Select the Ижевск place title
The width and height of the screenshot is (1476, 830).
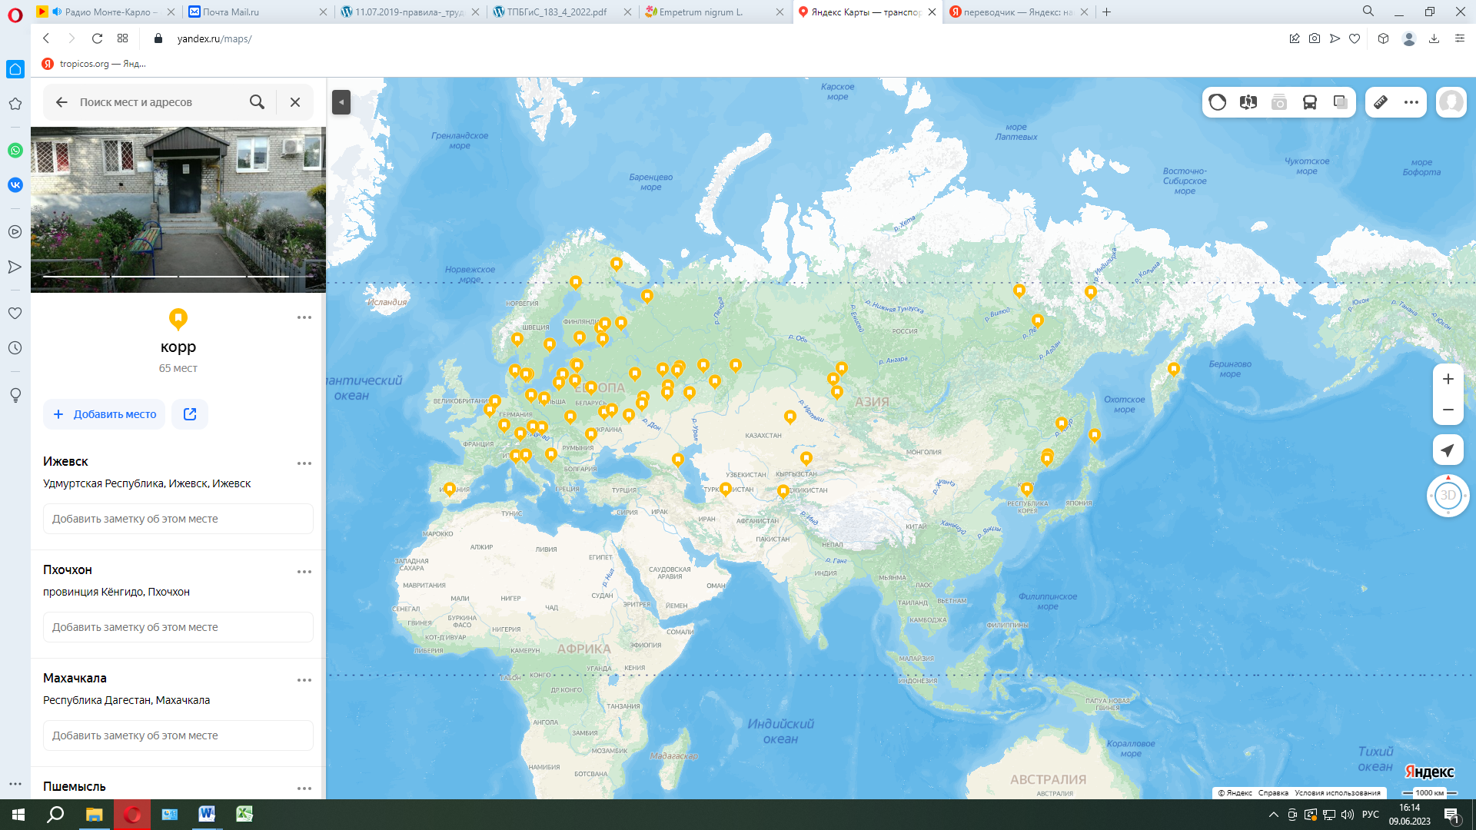[65, 461]
